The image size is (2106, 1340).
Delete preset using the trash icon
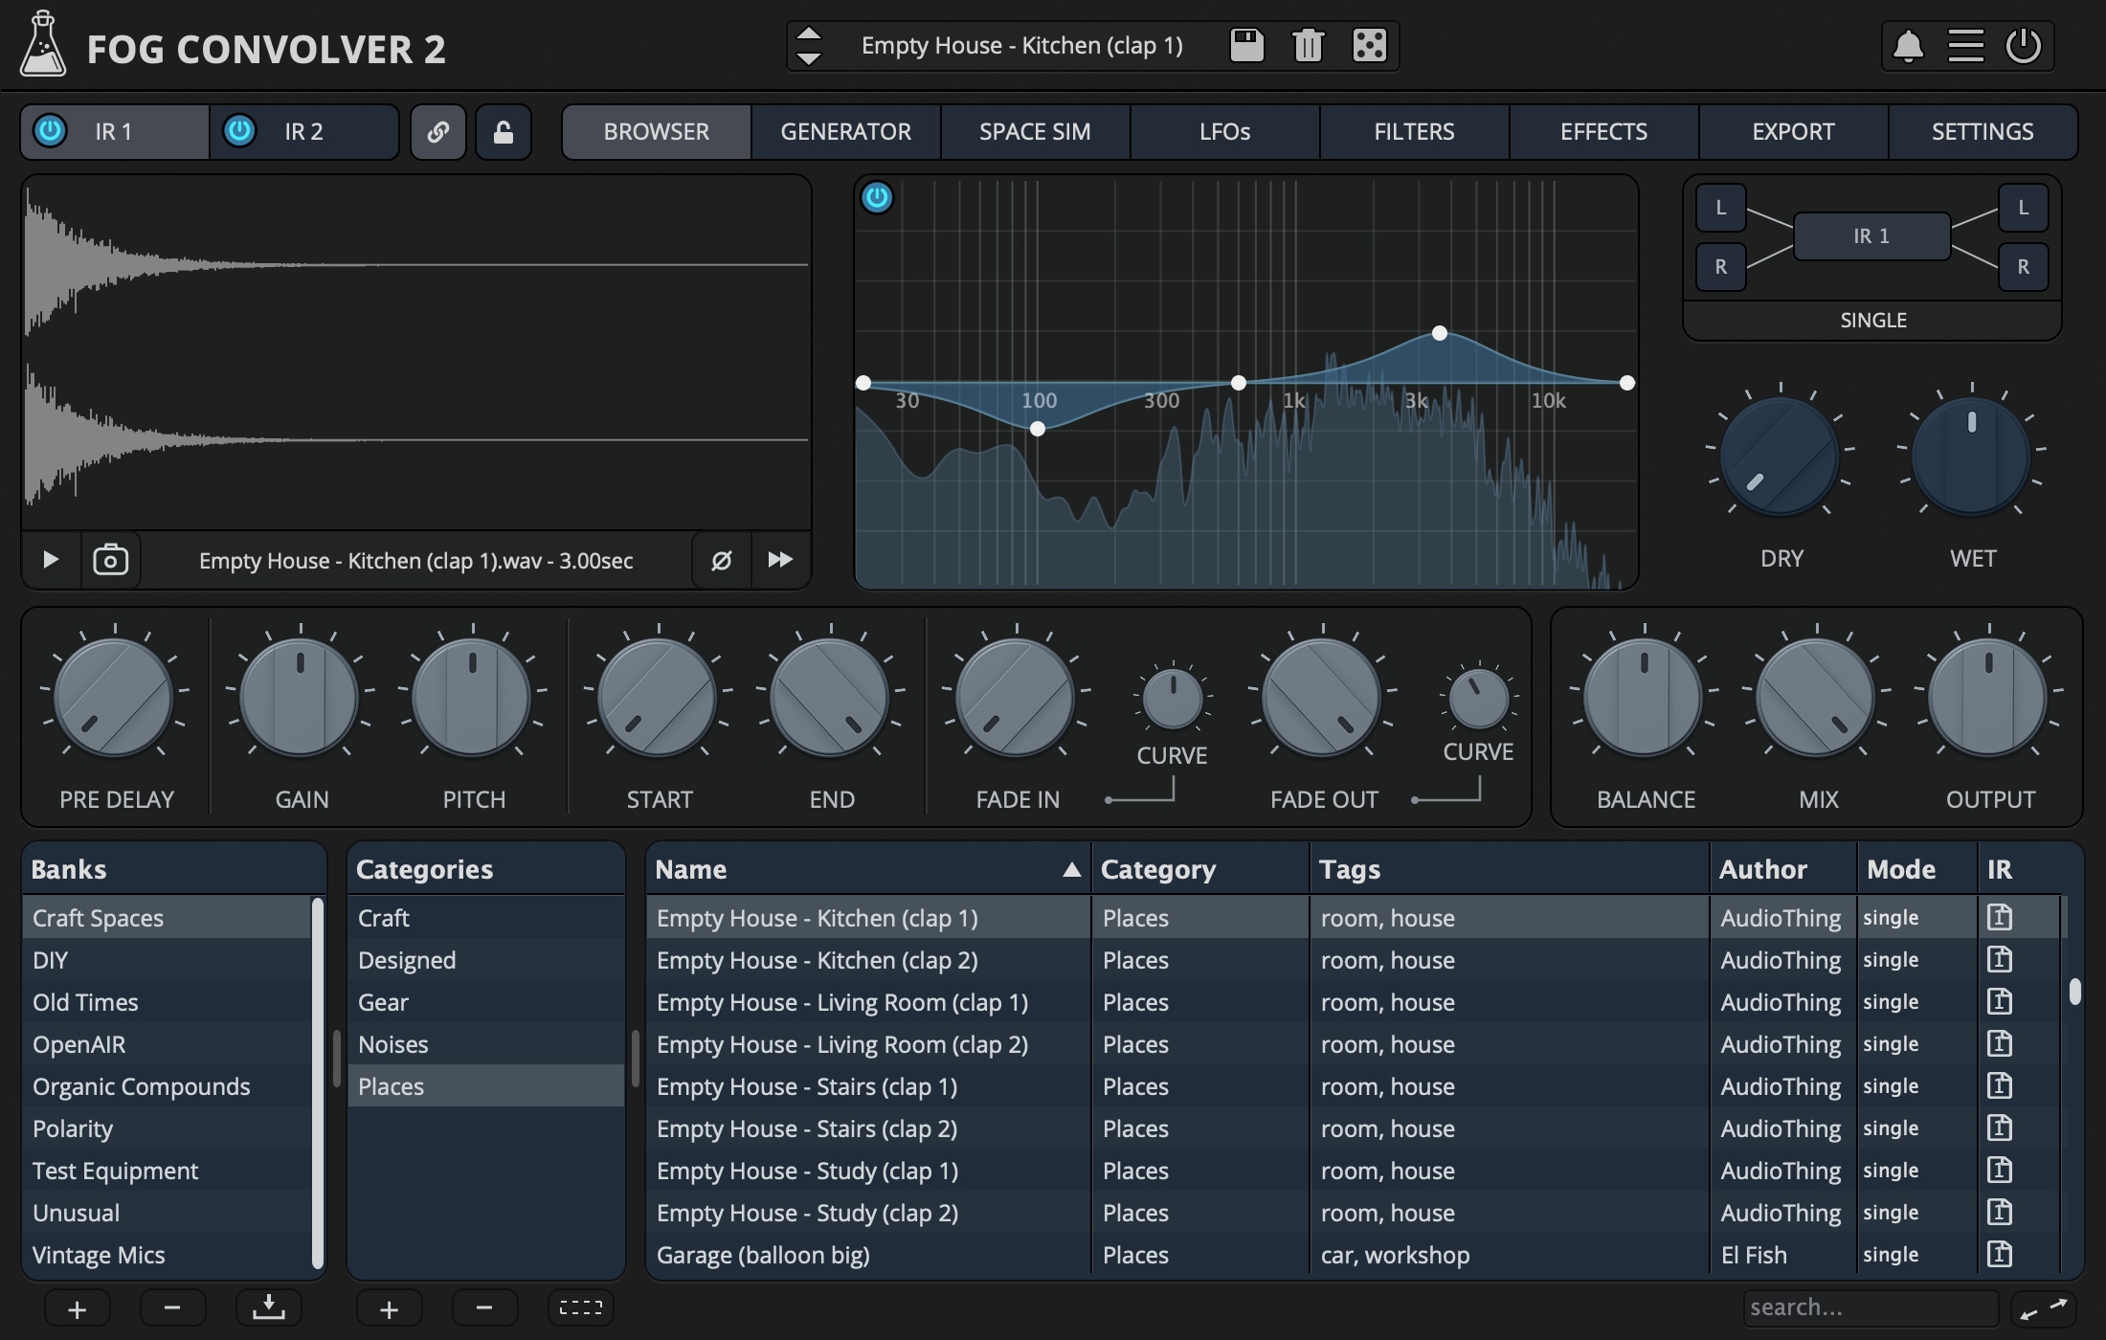[1308, 45]
